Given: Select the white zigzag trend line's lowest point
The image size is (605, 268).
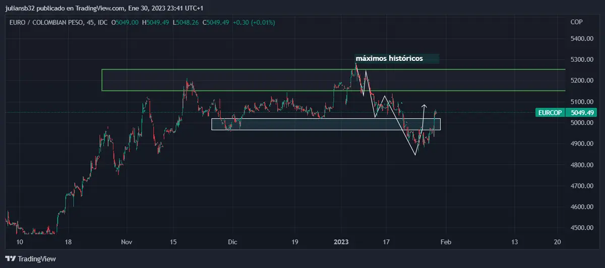Looking at the screenshot, I should (415, 155).
